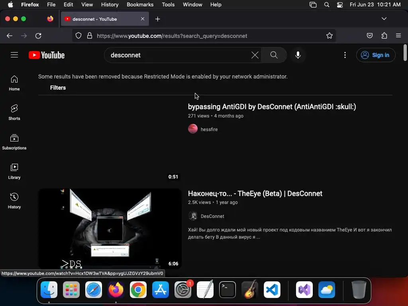Select the desconnet - YouTube tab
This screenshot has height=306, width=408.
coord(105,19)
